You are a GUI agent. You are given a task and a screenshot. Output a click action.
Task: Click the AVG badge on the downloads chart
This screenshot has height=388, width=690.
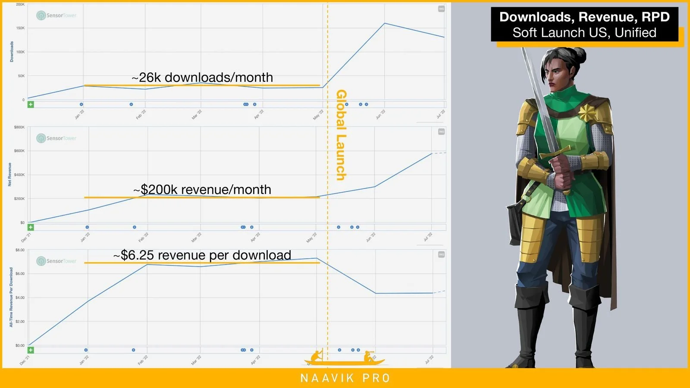click(440, 9)
